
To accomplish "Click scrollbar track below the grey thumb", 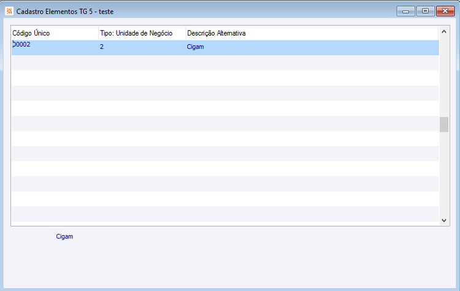I will tap(444, 174).
